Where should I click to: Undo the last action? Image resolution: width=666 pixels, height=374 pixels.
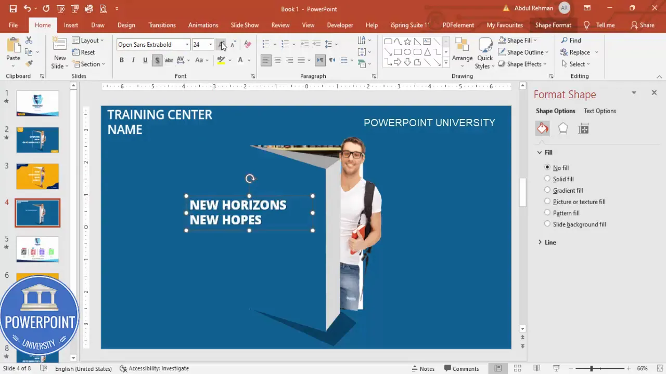pos(27,9)
